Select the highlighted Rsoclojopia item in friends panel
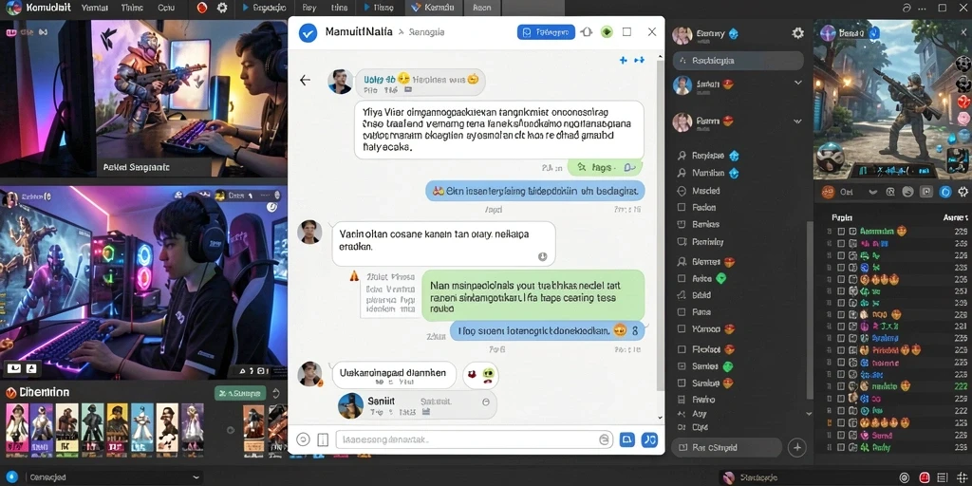 (738, 61)
